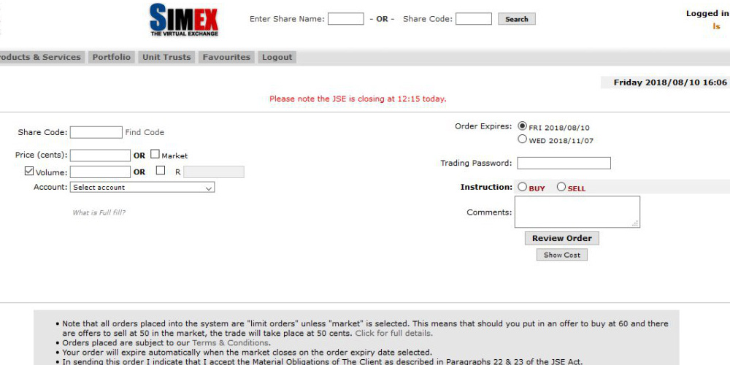Click the Review Order button
Image resolution: width=730 pixels, height=365 pixels.
coord(562,239)
